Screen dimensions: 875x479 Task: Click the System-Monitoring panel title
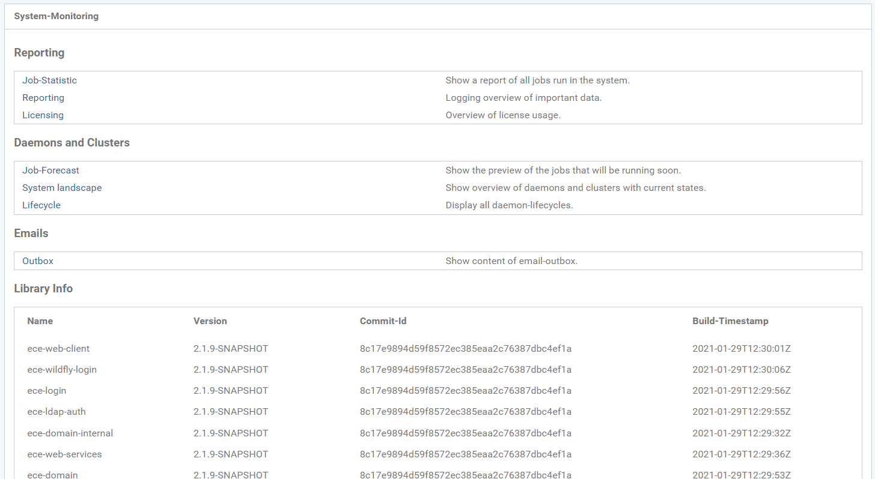[x=56, y=16]
